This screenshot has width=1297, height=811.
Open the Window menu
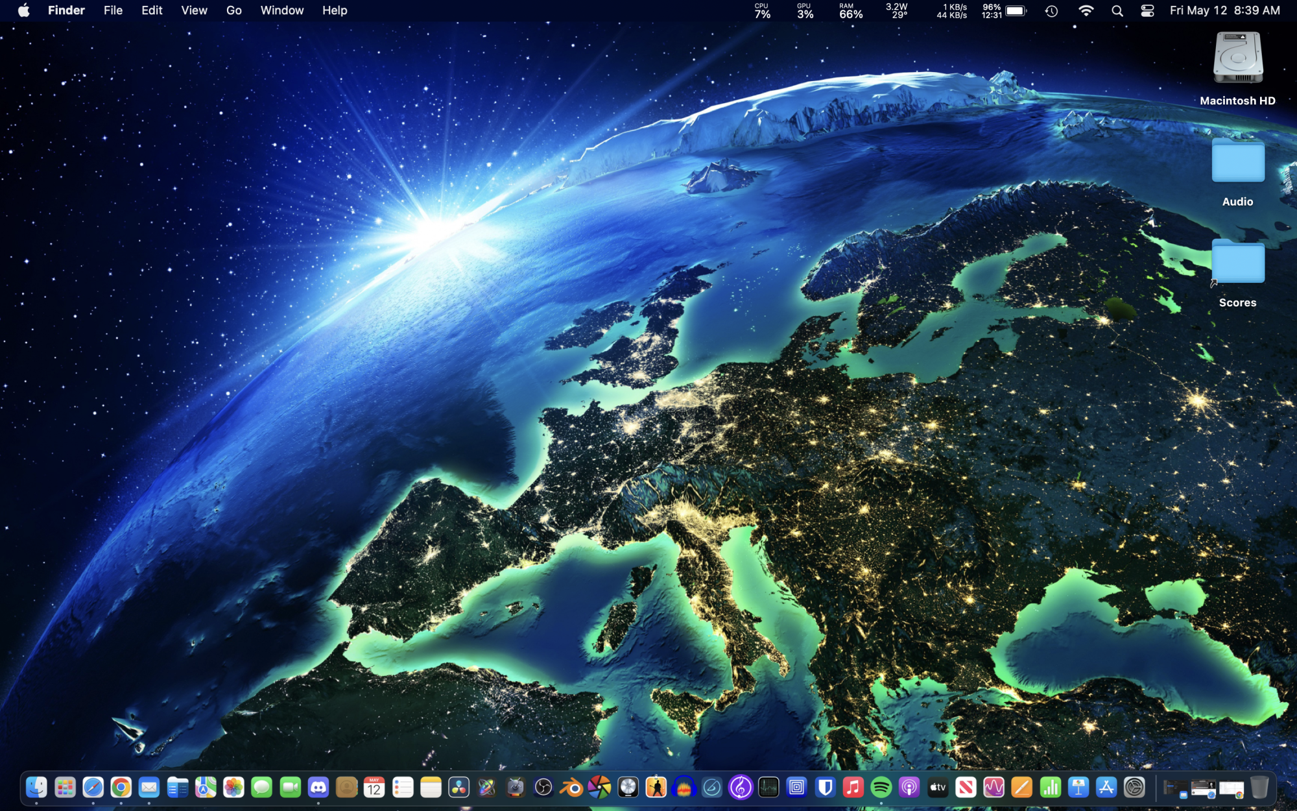click(x=282, y=10)
